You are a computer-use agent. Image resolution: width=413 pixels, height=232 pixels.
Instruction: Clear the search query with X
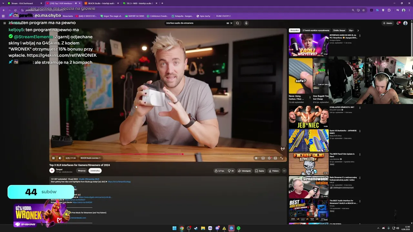pos(231,23)
